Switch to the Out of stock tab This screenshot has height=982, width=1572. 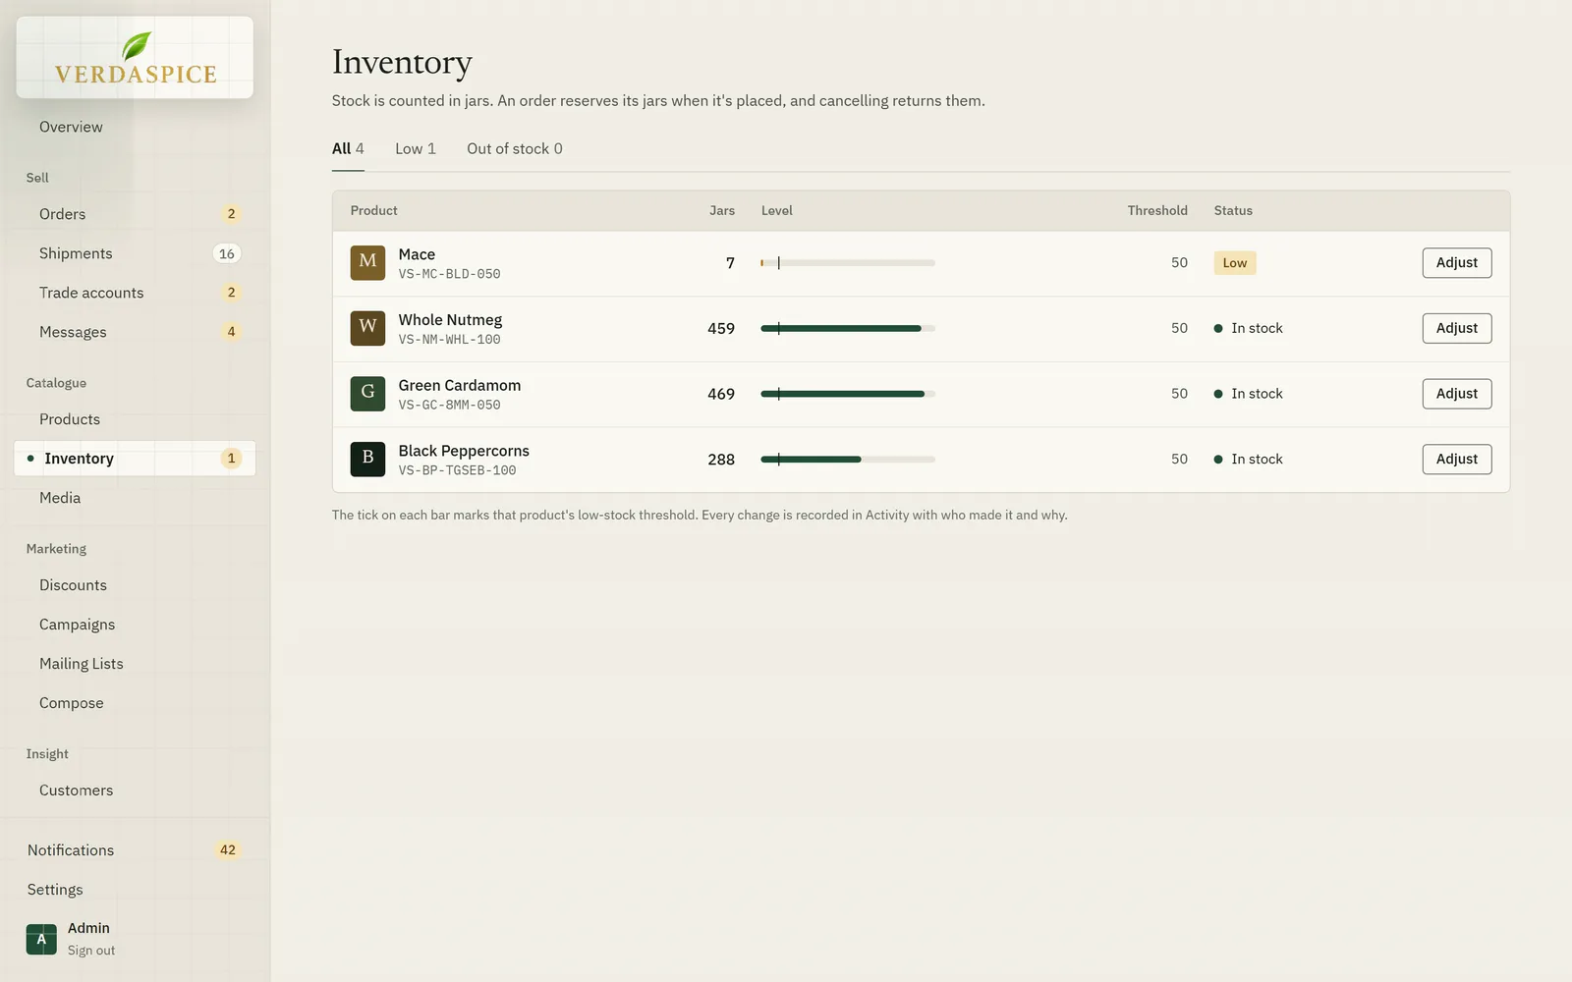(x=515, y=148)
